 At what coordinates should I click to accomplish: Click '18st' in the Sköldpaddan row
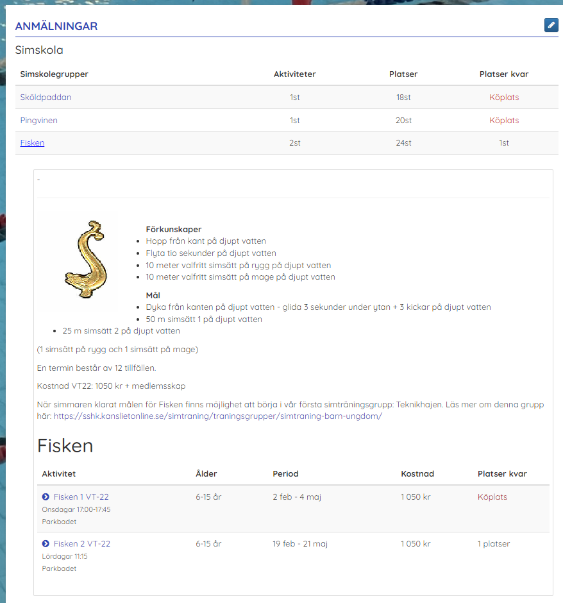click(403, 98)
